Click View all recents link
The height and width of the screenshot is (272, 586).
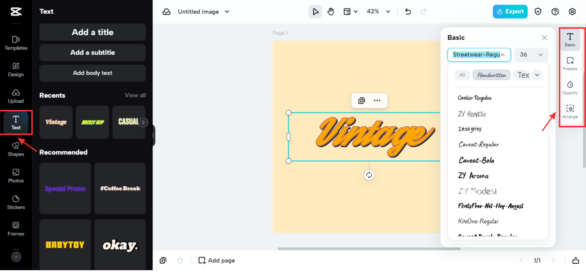pos(135,95)
